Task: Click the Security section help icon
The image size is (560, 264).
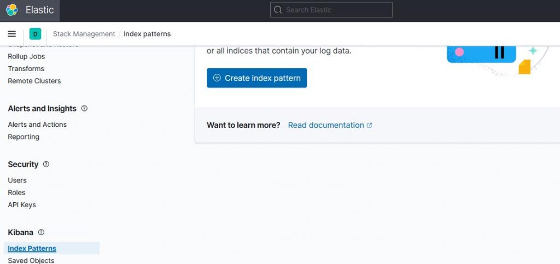Action: (46, 164)
